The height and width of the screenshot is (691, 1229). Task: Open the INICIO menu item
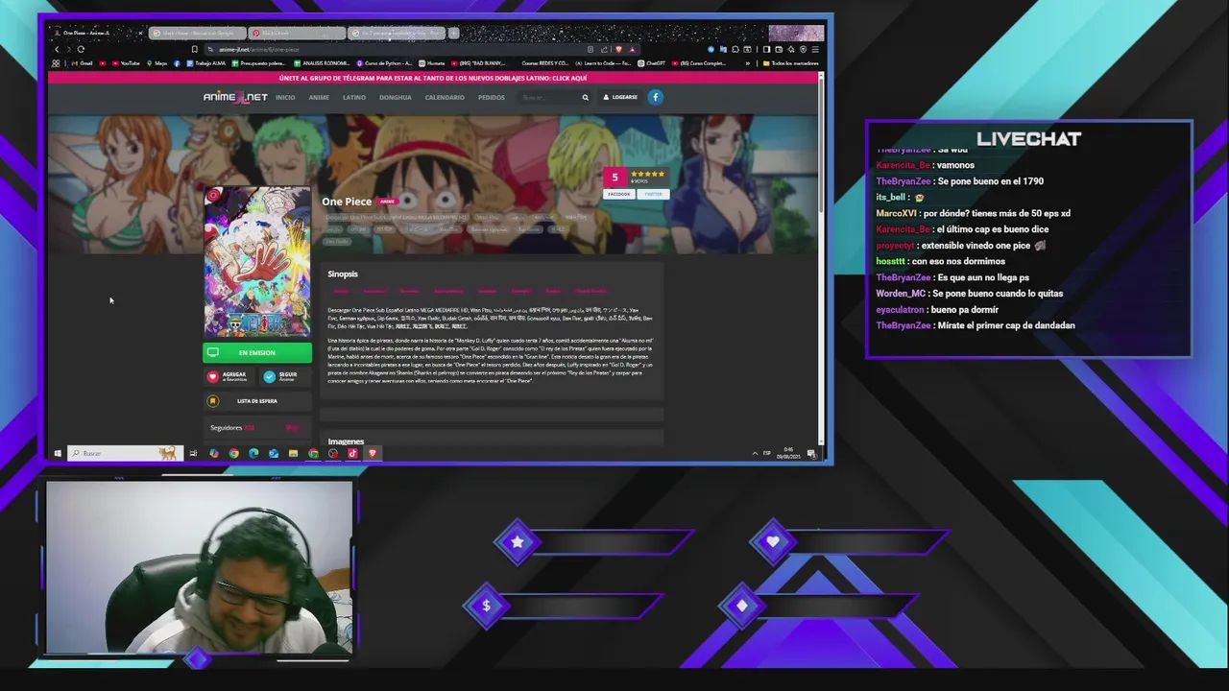click(x=285, y=97)
